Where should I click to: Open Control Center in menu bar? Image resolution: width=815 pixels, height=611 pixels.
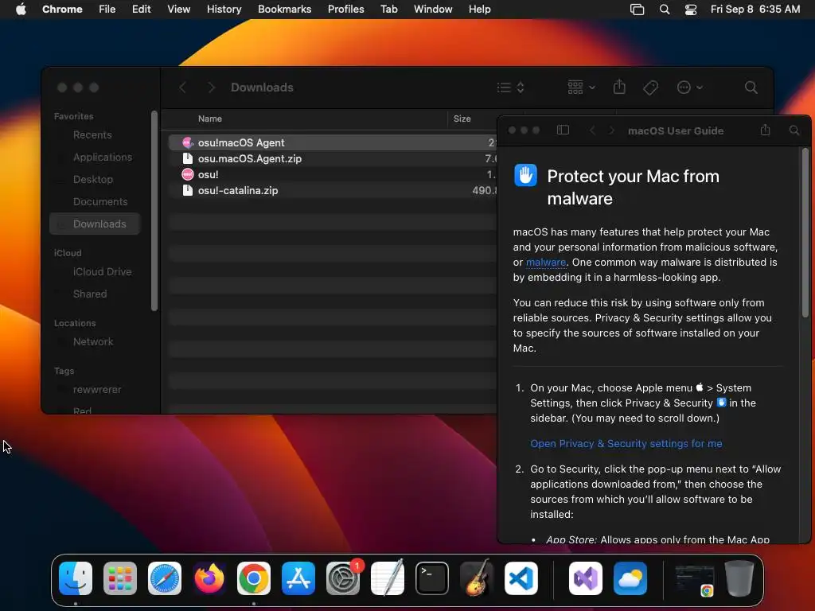tap(690, 9)
